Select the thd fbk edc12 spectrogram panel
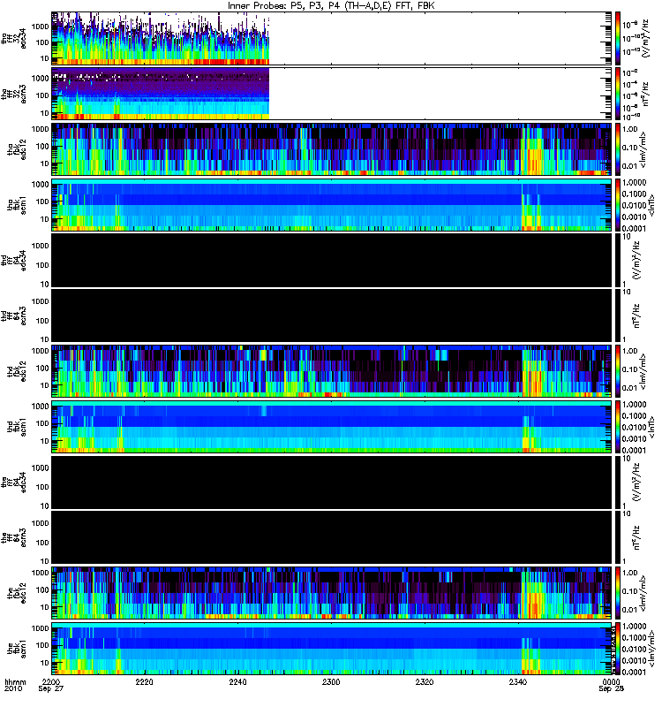This screenshot has width=662, height=707. [x=332, y=371]
